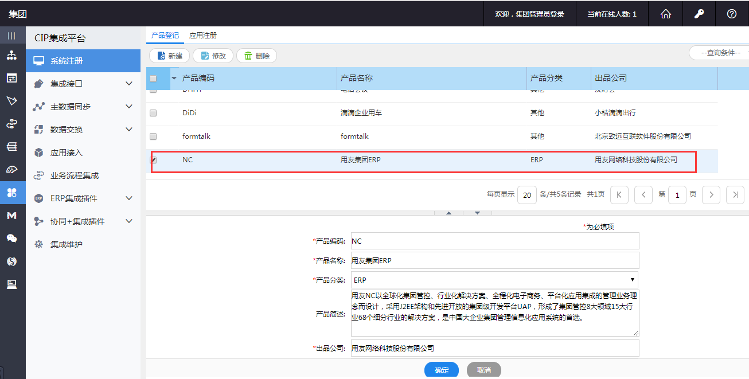Click the bold M icon in left rail
The image size is (749, 379).
click(11, 216)
